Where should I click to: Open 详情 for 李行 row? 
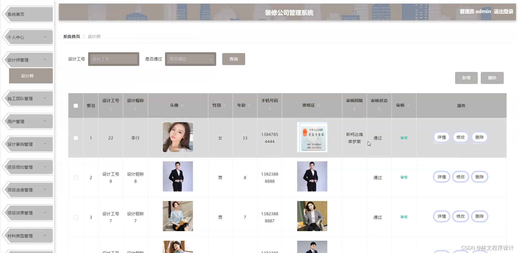pos(441,137)
